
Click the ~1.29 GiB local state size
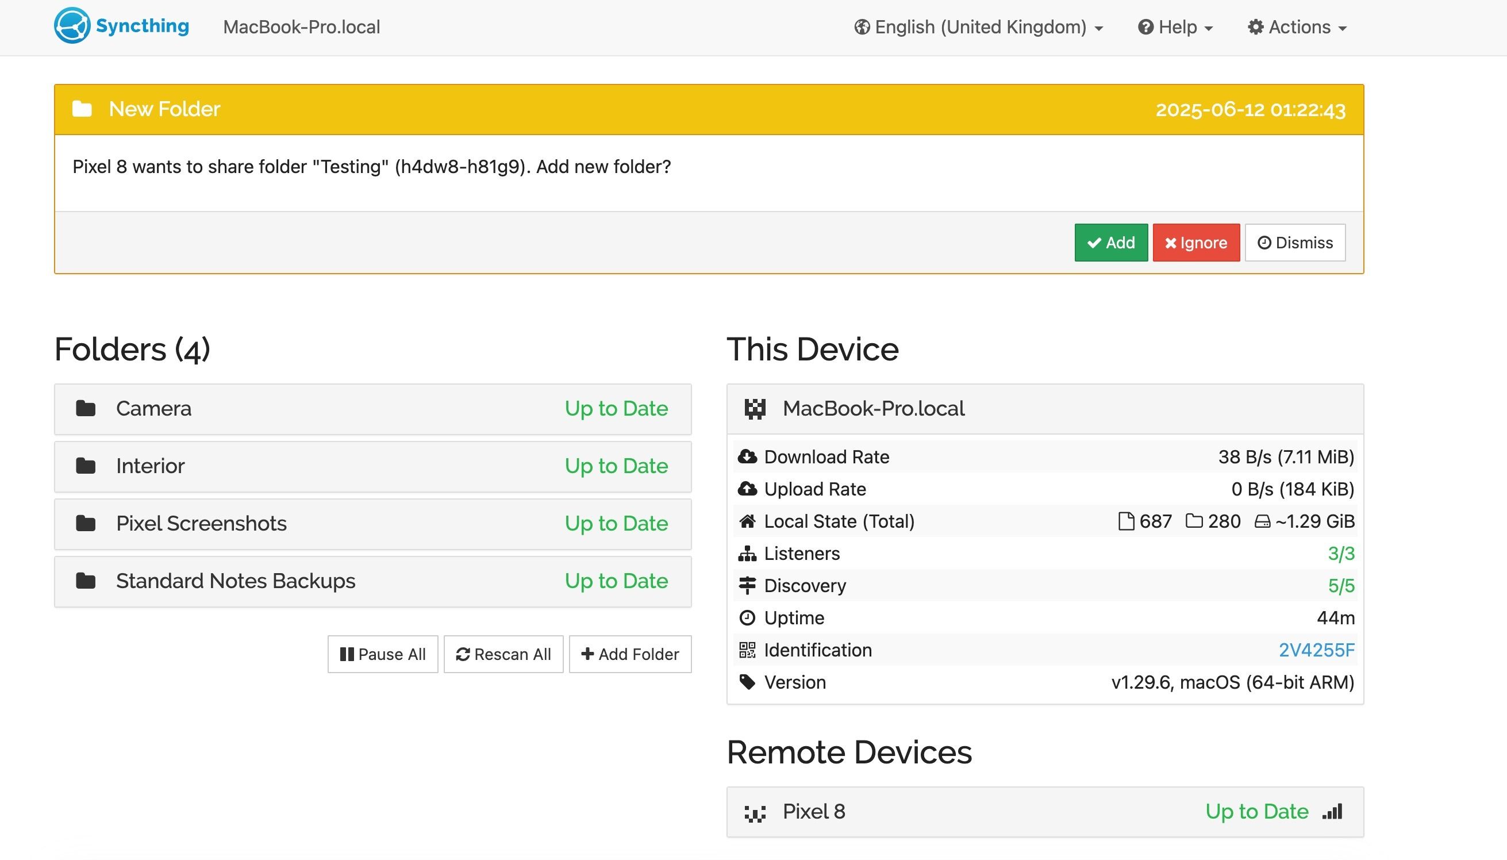(1314, 521)
